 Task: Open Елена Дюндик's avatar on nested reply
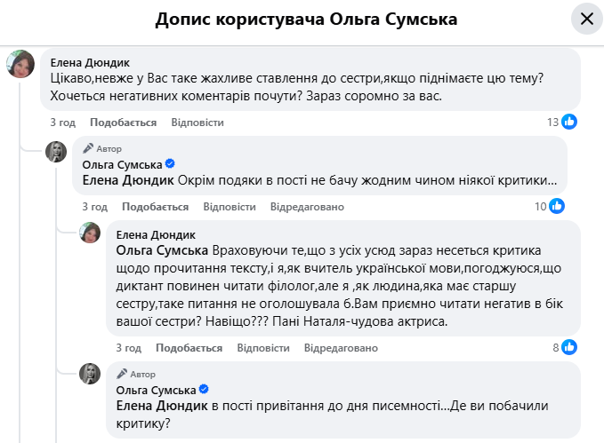(x=90, y=233)
